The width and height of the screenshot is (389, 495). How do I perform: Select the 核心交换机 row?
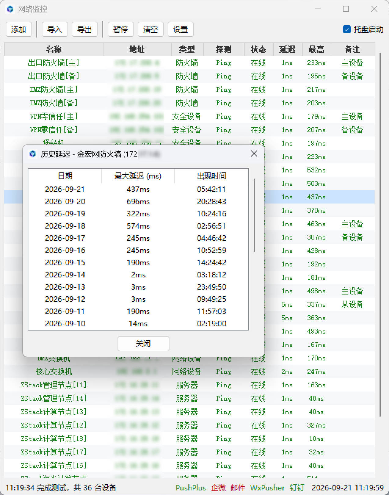[189, 371]
